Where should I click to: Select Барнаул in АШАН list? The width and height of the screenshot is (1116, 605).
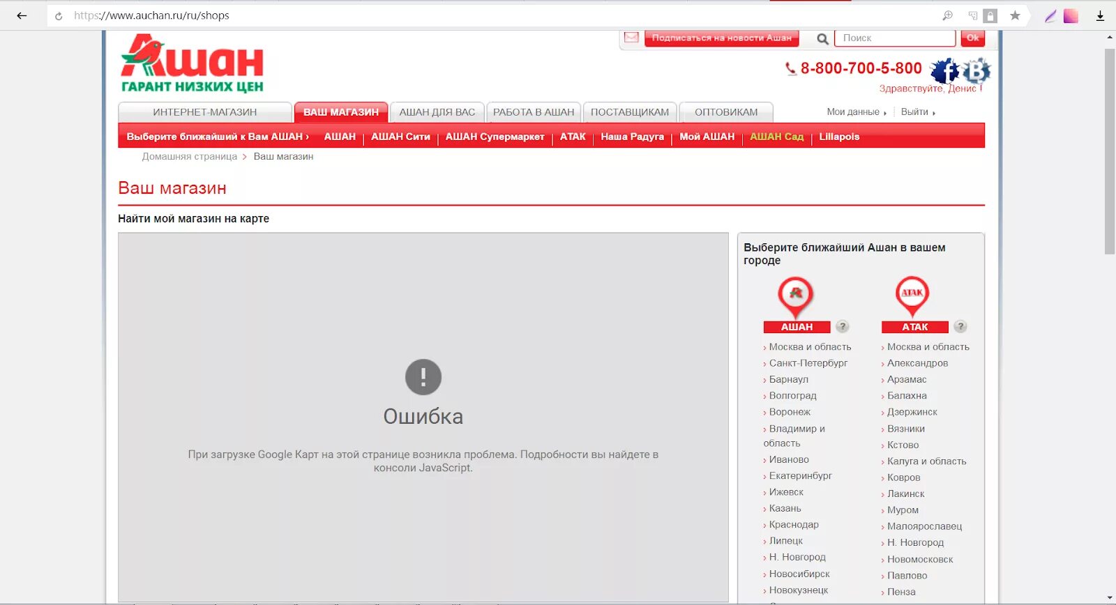click(x=789, y=380)
